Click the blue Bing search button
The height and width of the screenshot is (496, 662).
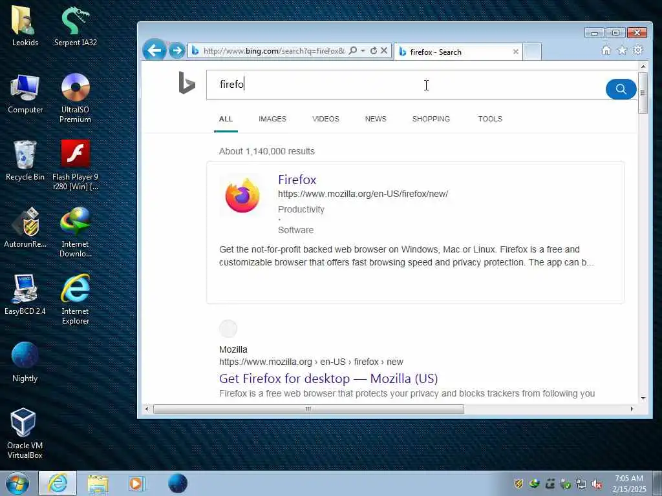(621, 89)
